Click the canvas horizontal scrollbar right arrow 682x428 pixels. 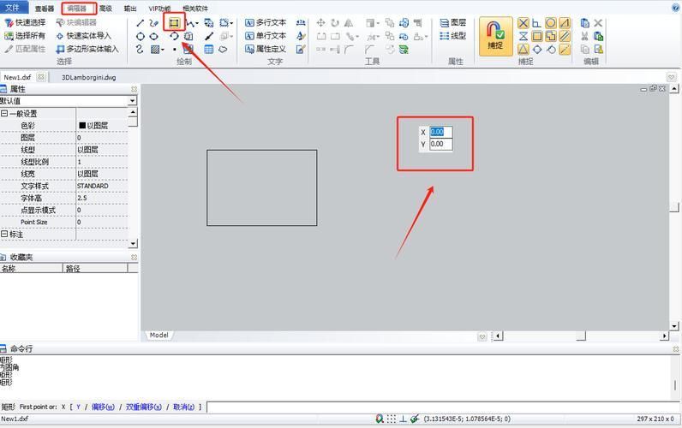664,336
